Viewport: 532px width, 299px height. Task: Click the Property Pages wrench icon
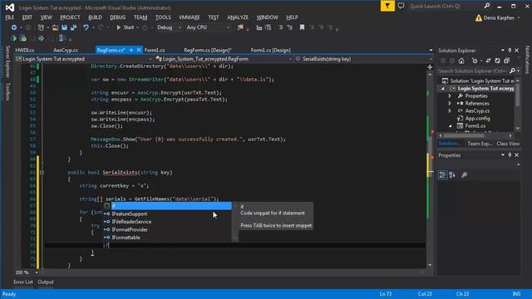(464, 174)
